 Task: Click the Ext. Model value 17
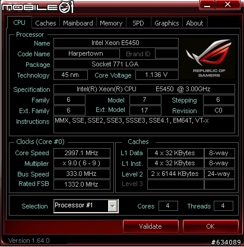[x=145, y=110]
